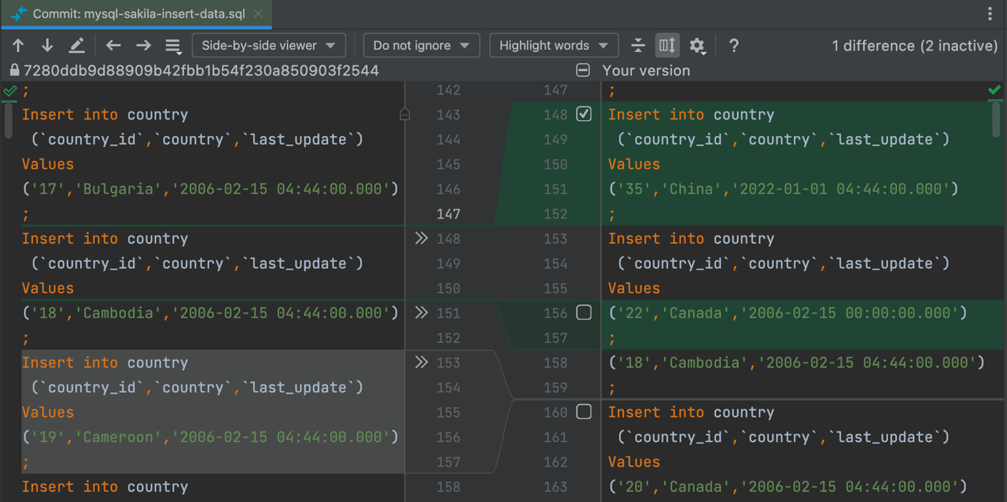Image resolution: width=1007 pixels, height=502 pixels.
Task: Jump to previous difference with up arrow
Action: pyautogui.click(x=19, y=46)
